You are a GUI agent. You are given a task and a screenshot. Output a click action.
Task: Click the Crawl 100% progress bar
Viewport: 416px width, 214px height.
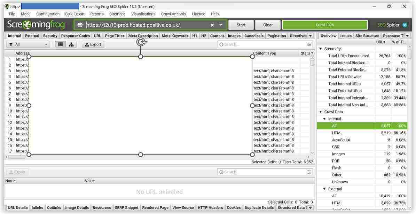tap(325, 25)
